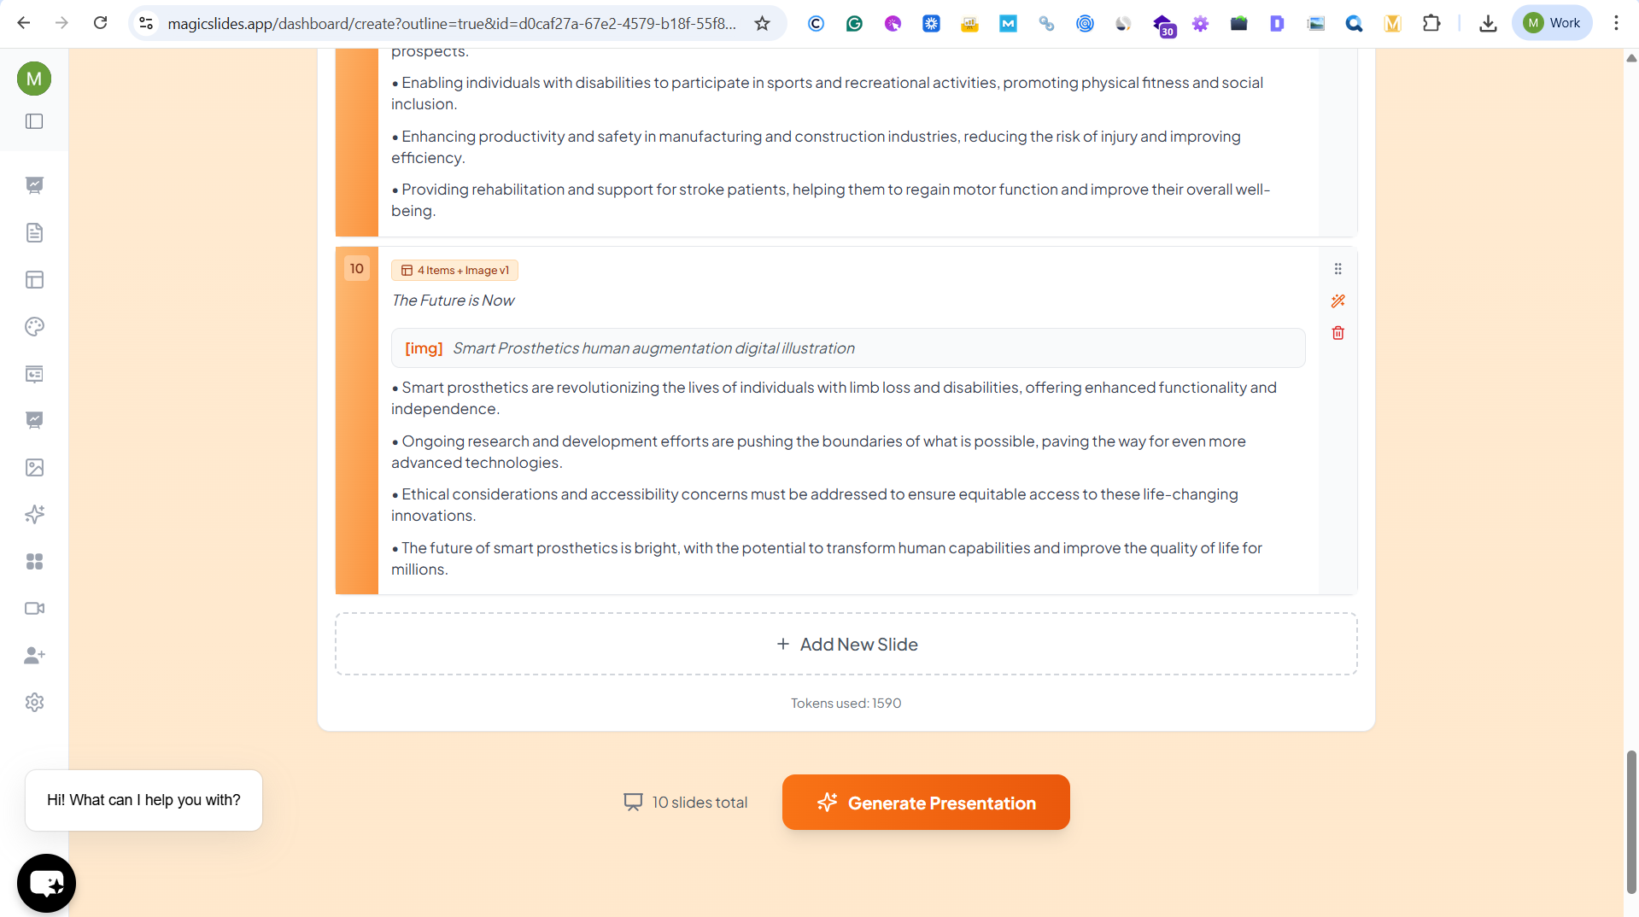Click the bullet starting 'Enhancing productivity and safety'
The width and height of the screenshot is (1639, 917).
tap(816, 147)
